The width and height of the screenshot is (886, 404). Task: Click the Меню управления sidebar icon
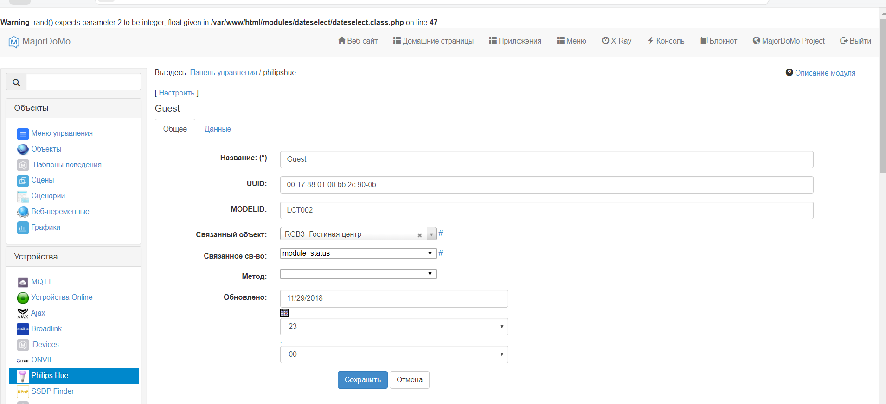click(x=23, y=134)
